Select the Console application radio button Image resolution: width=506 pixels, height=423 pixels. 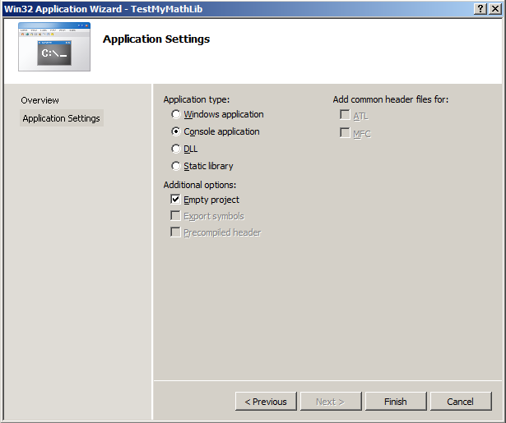click(x=176, y=132)
